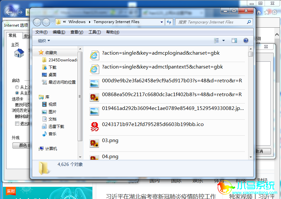The image size is (281, 199).
Task: Select 从主页 radio in Internet Options
Action: pos(17,93)
